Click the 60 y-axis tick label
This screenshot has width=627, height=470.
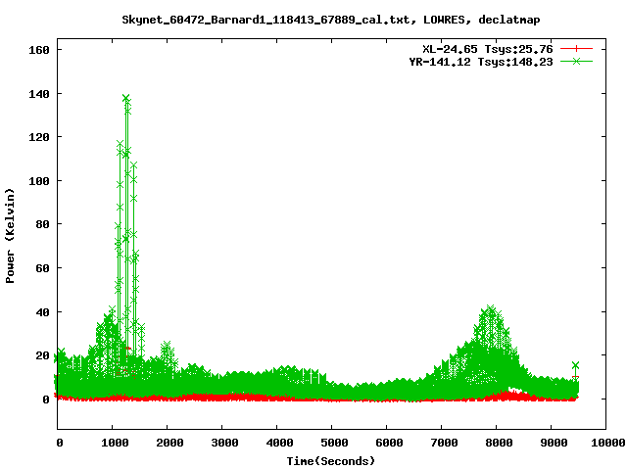(x=43, y=268)
